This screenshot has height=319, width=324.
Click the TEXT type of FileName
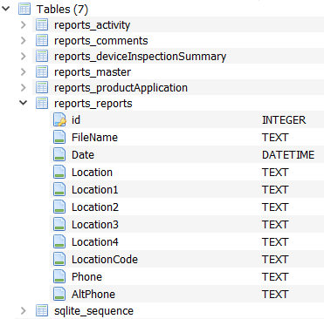click(275, 137)
